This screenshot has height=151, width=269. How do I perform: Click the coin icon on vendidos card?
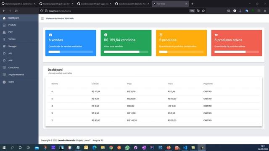(x=105, y=35)
